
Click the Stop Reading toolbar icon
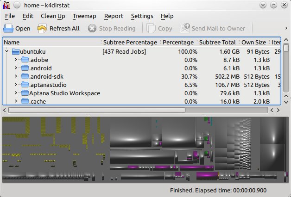point(92,28)
